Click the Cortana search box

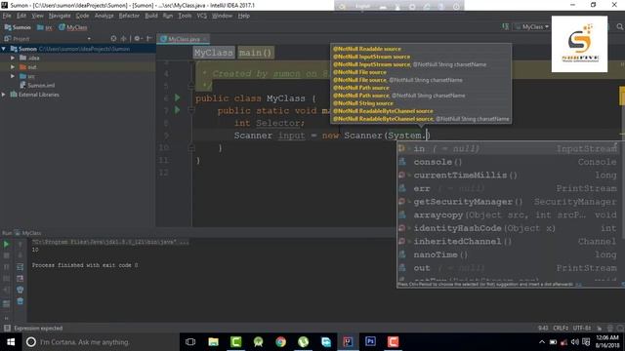coord(100,342)
